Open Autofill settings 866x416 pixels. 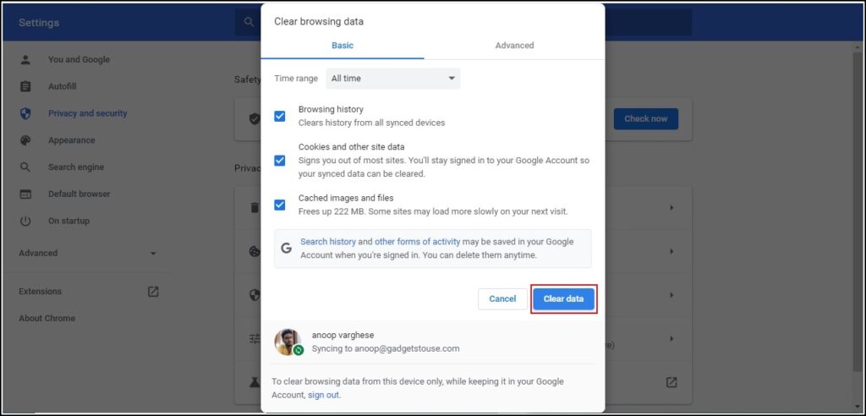[x=63, y=87]
